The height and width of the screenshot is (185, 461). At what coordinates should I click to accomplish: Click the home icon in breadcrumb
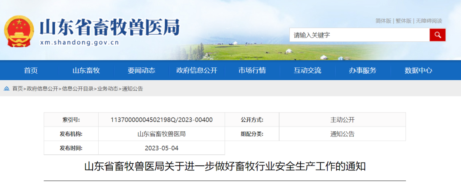[6, 89]
